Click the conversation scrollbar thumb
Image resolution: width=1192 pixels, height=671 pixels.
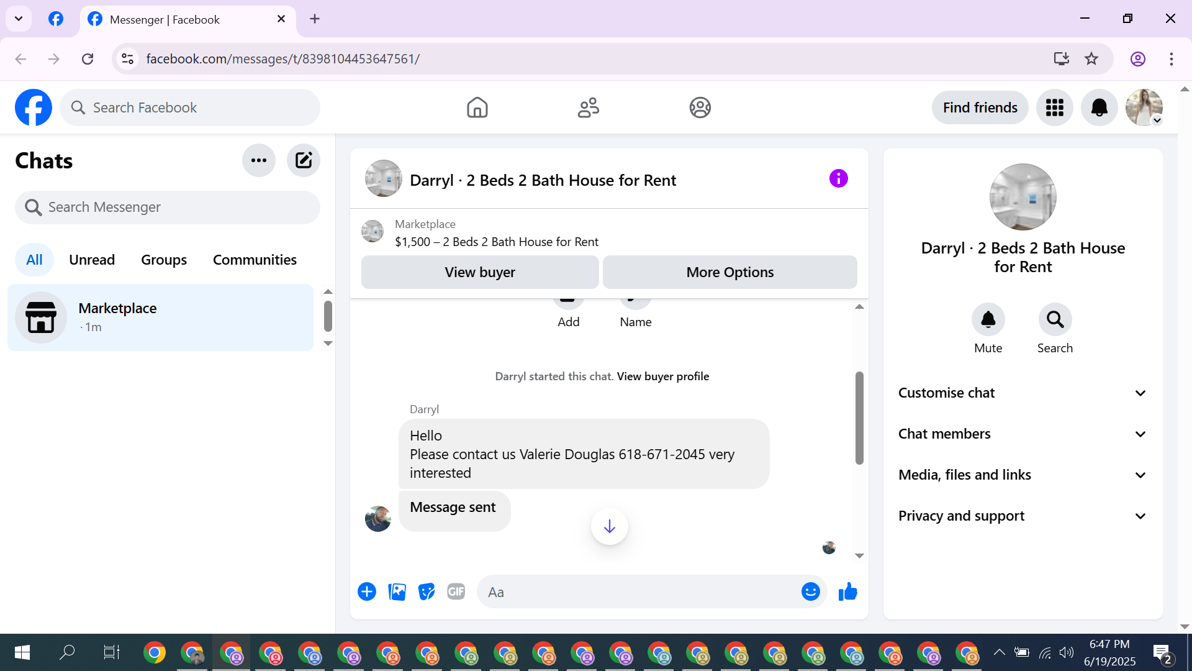859,418
